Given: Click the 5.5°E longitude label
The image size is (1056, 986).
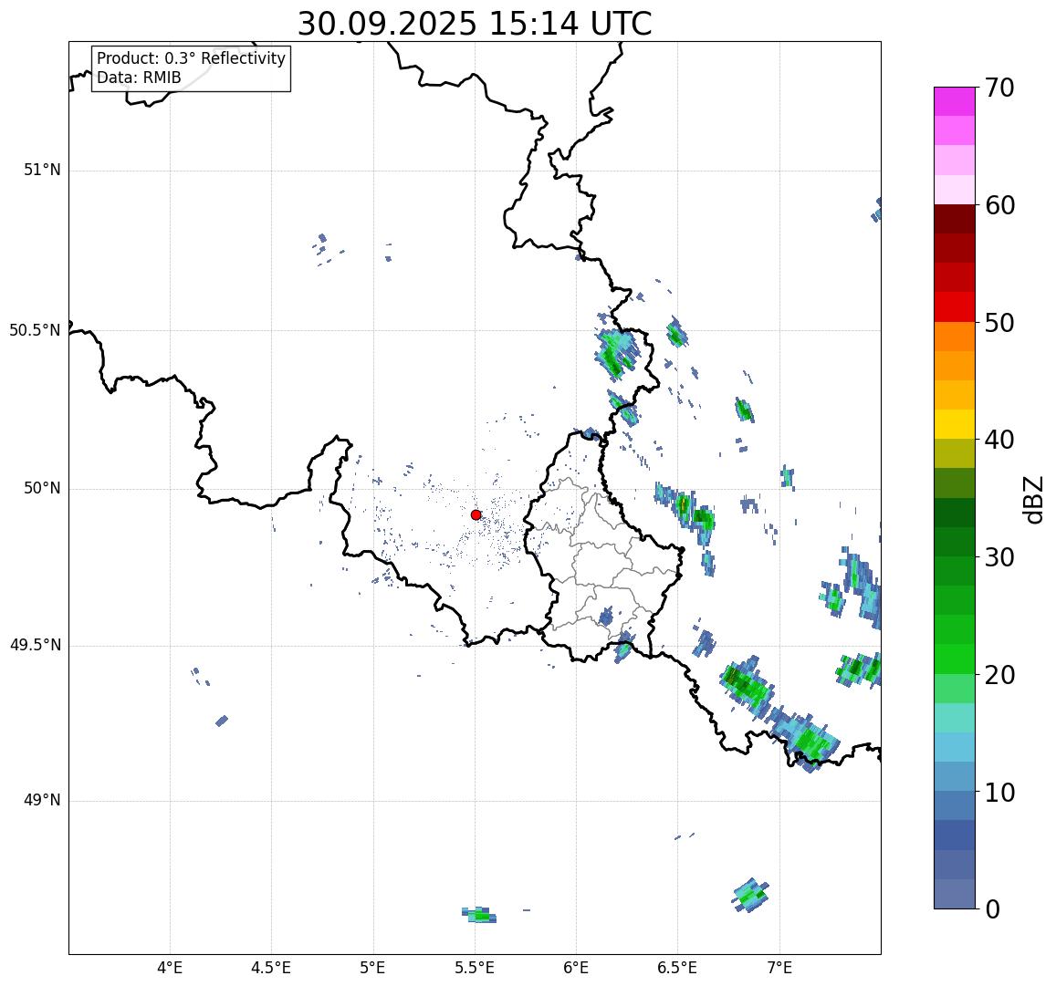Looking at the screenshot, I should click(475, 968).
